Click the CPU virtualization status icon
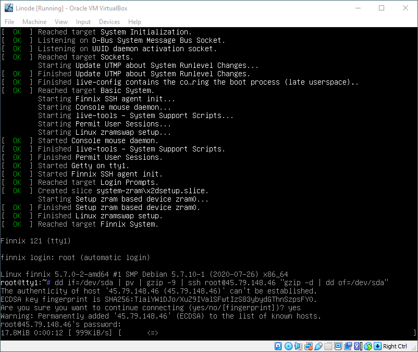Screen dimensions: 418x352 [x=358, y=346]
